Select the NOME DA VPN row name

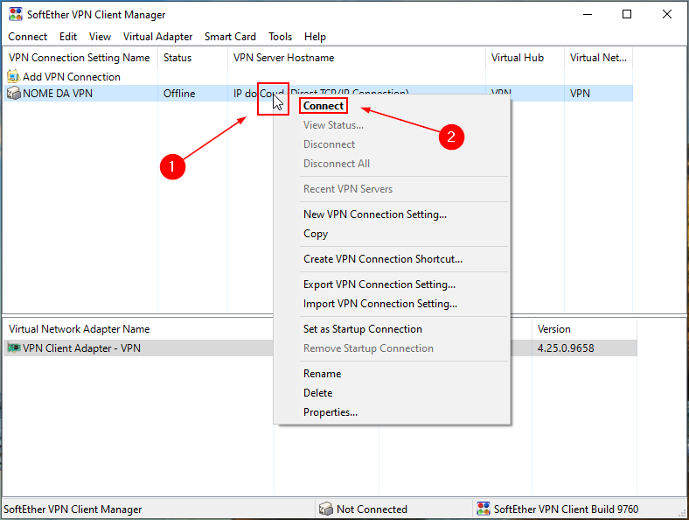click(x=58, y=94)
